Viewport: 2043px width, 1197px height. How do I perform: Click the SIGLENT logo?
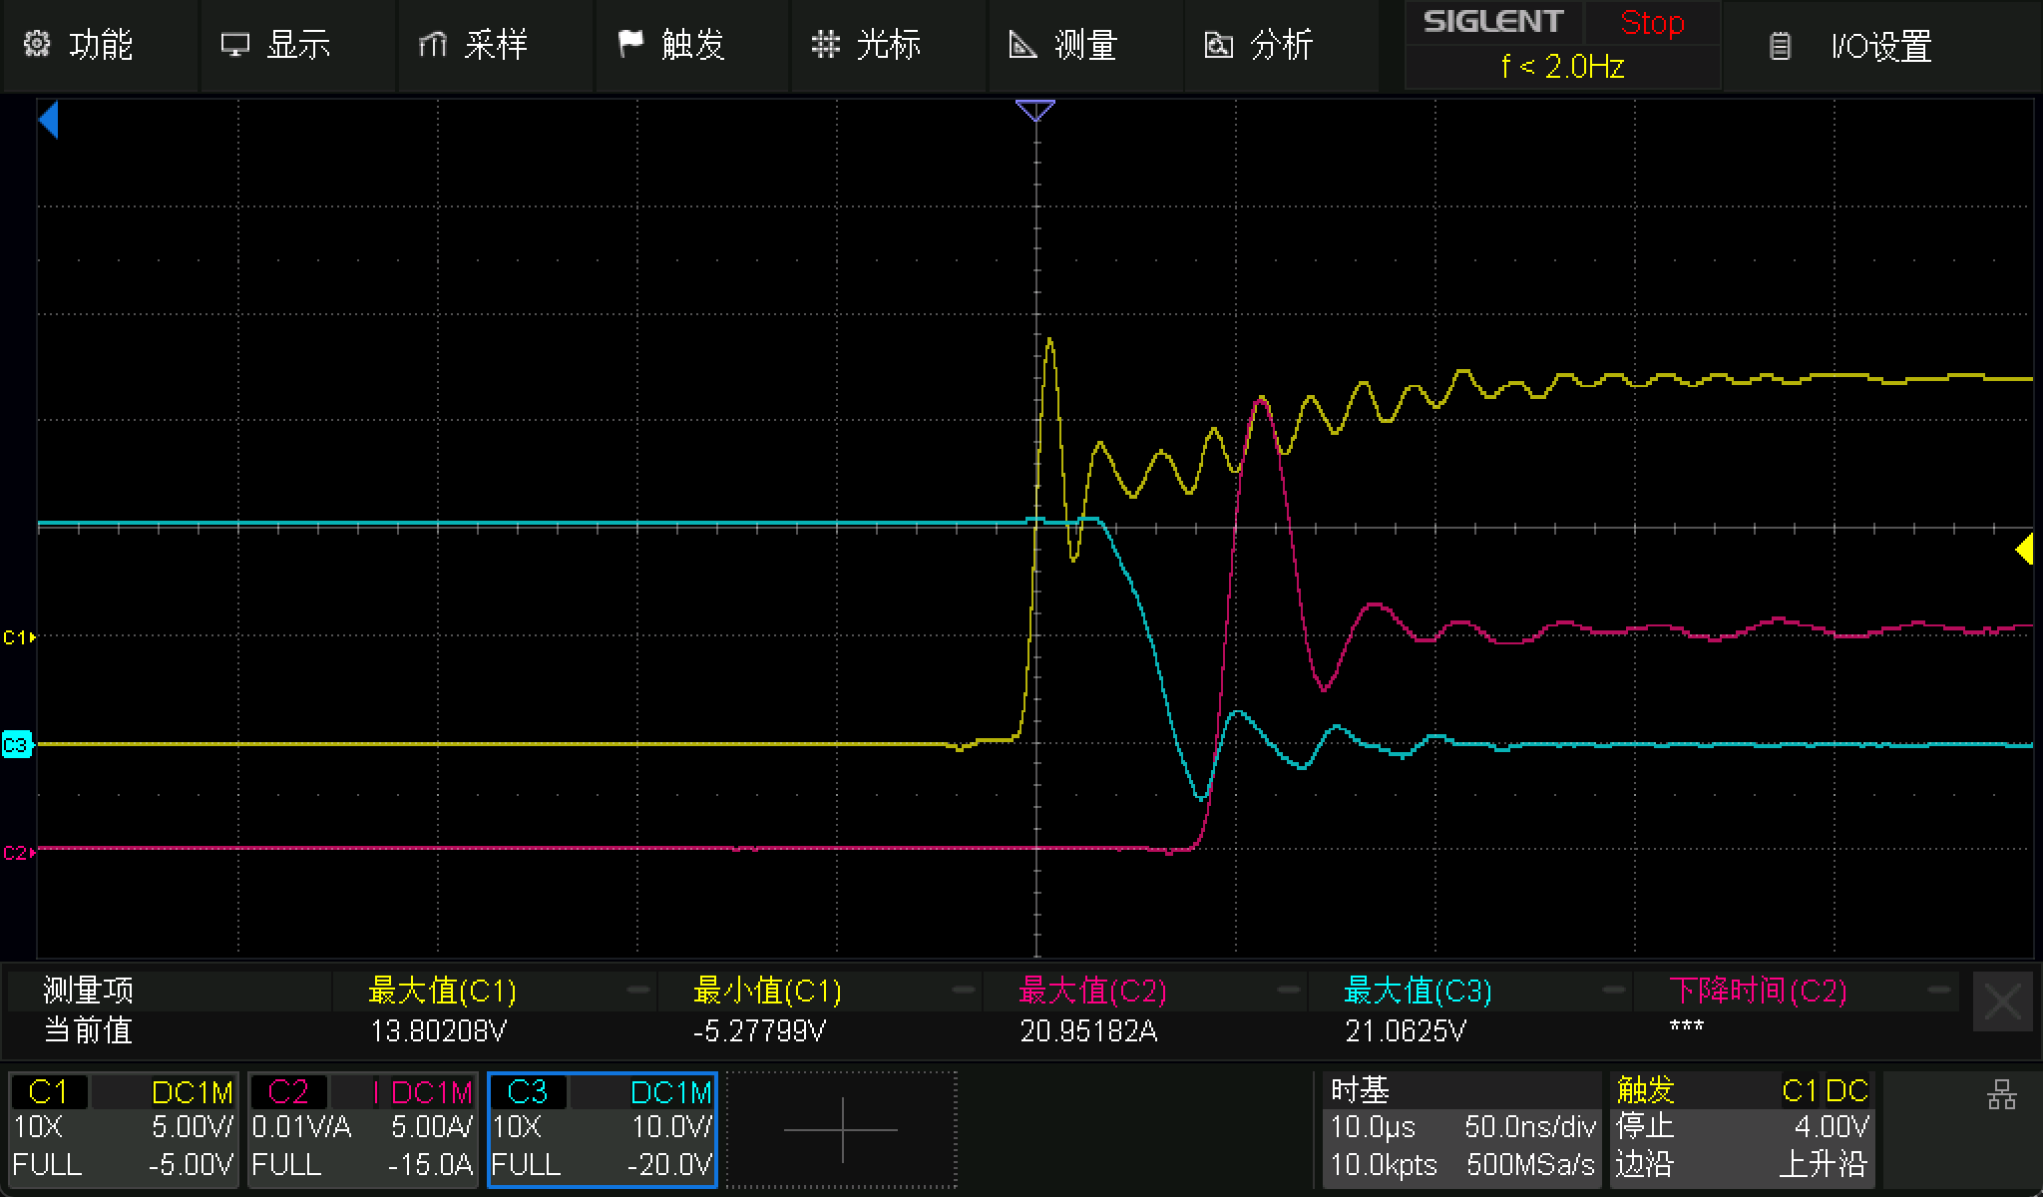pos(1492,23)
